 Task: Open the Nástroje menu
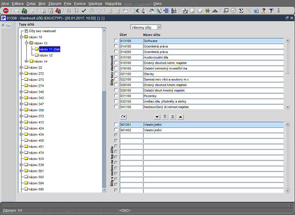(x=95, y=4)
